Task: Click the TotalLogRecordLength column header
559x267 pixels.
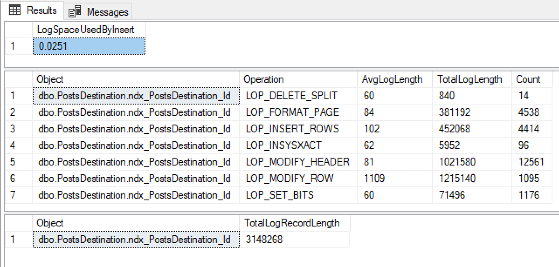Action: click(x=292, y=223)
